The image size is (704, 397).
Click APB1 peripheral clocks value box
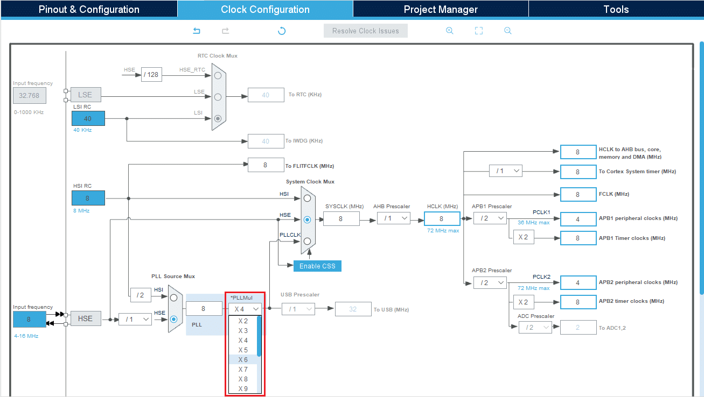[x=578, y=219]
